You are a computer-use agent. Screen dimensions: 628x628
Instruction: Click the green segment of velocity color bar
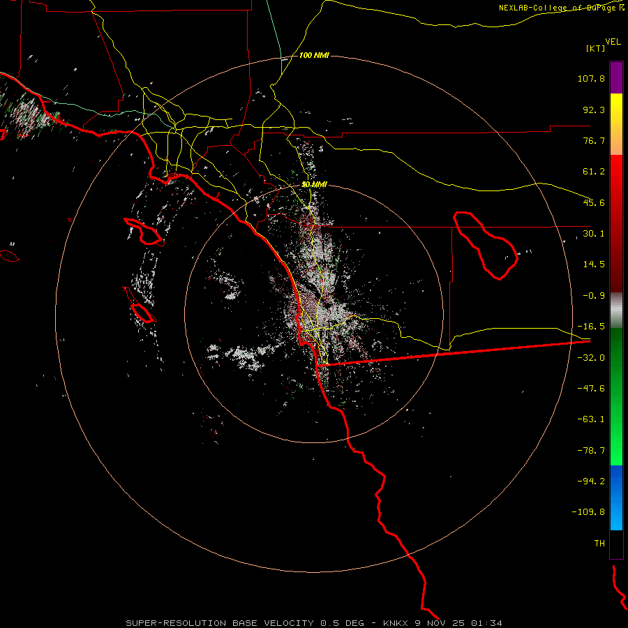click(616, 396)
